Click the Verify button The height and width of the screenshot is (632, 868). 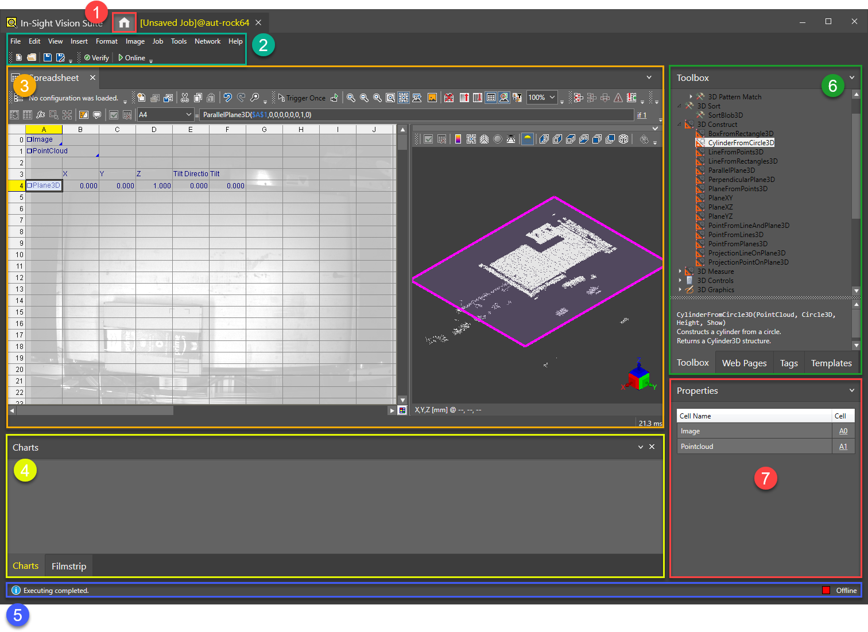click(x=96, y=58)
